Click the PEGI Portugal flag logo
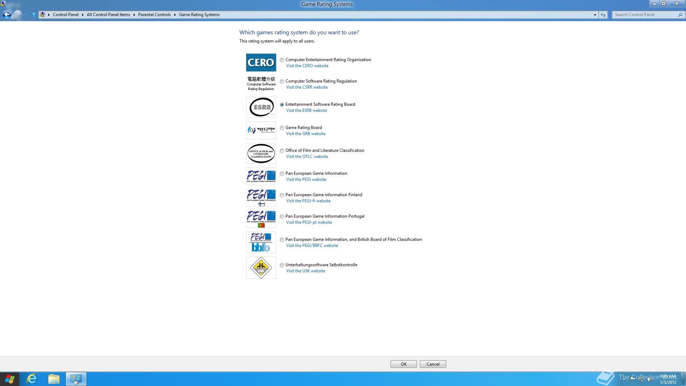This screenshot has height=386, width=686. click(x=261, y=219)
